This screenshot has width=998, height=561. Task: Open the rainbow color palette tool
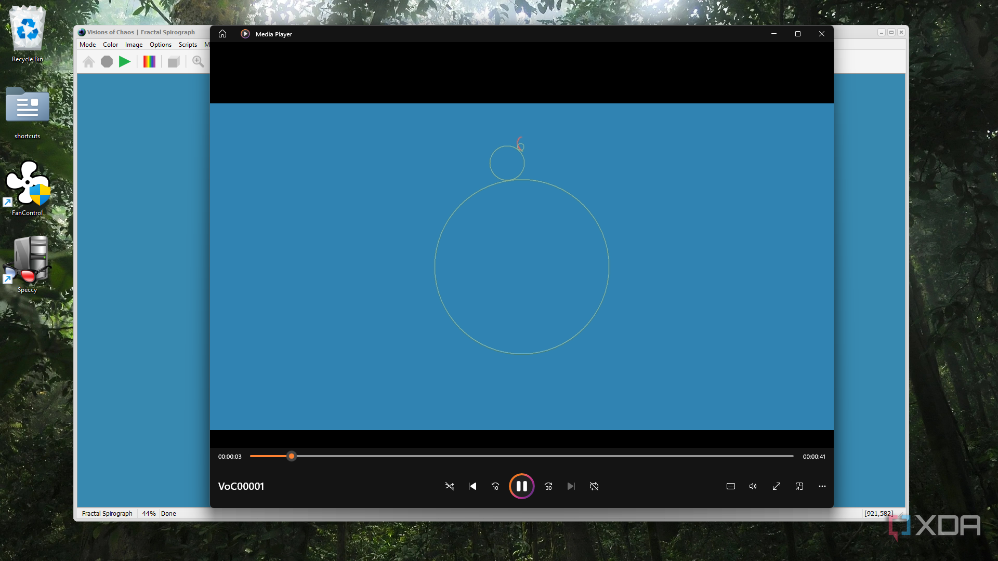149,62
